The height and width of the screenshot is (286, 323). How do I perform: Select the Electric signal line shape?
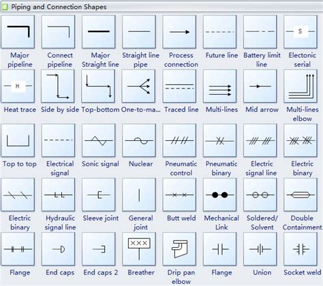260,140
